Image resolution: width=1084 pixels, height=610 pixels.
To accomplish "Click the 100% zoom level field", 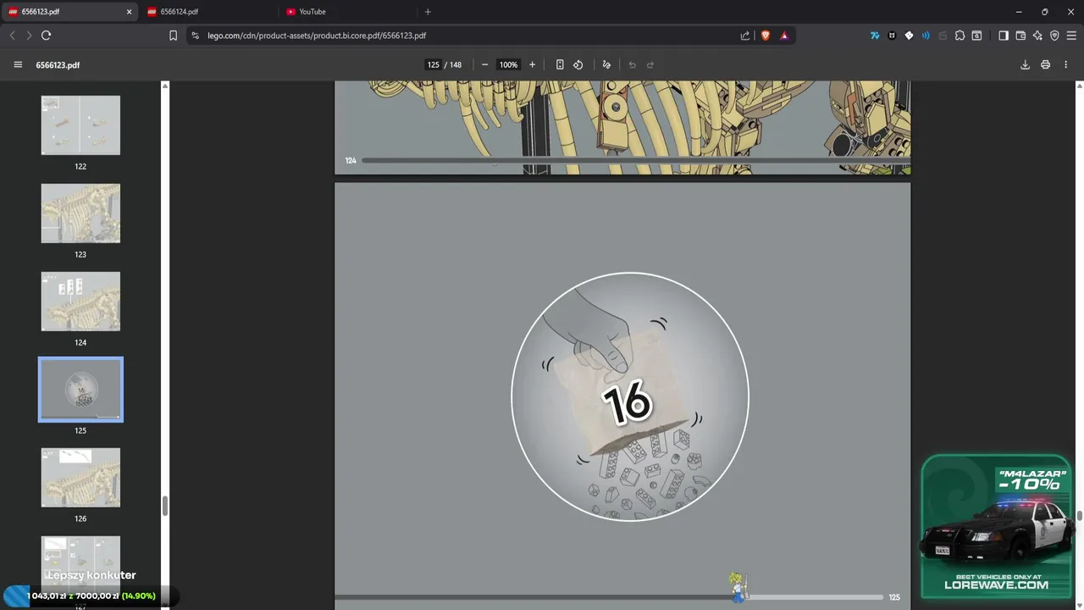I will [x=508, y=64].
